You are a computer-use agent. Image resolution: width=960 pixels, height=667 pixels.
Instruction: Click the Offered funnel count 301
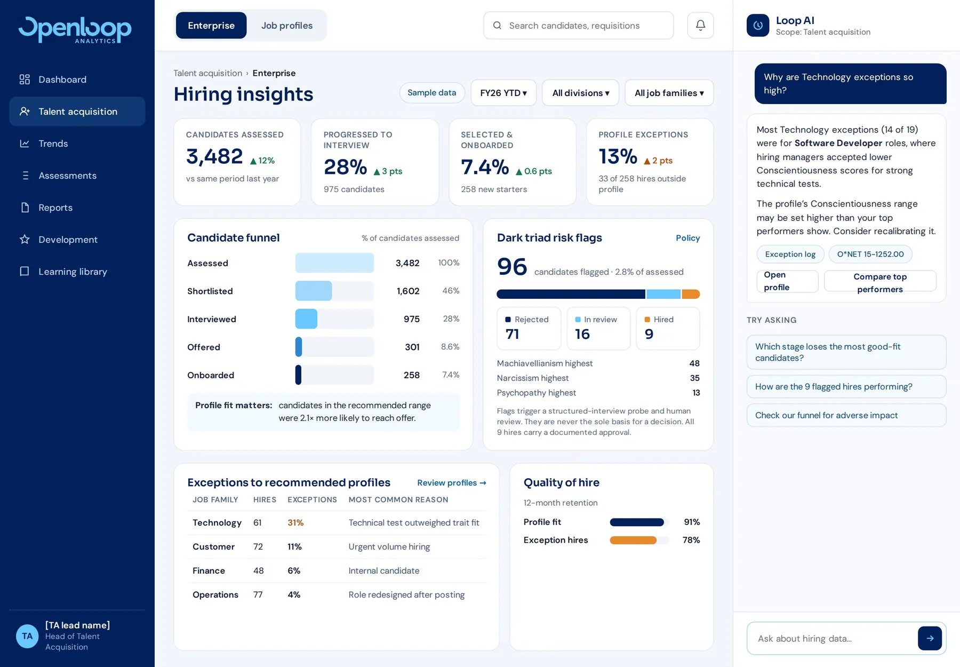click(412, 347)
